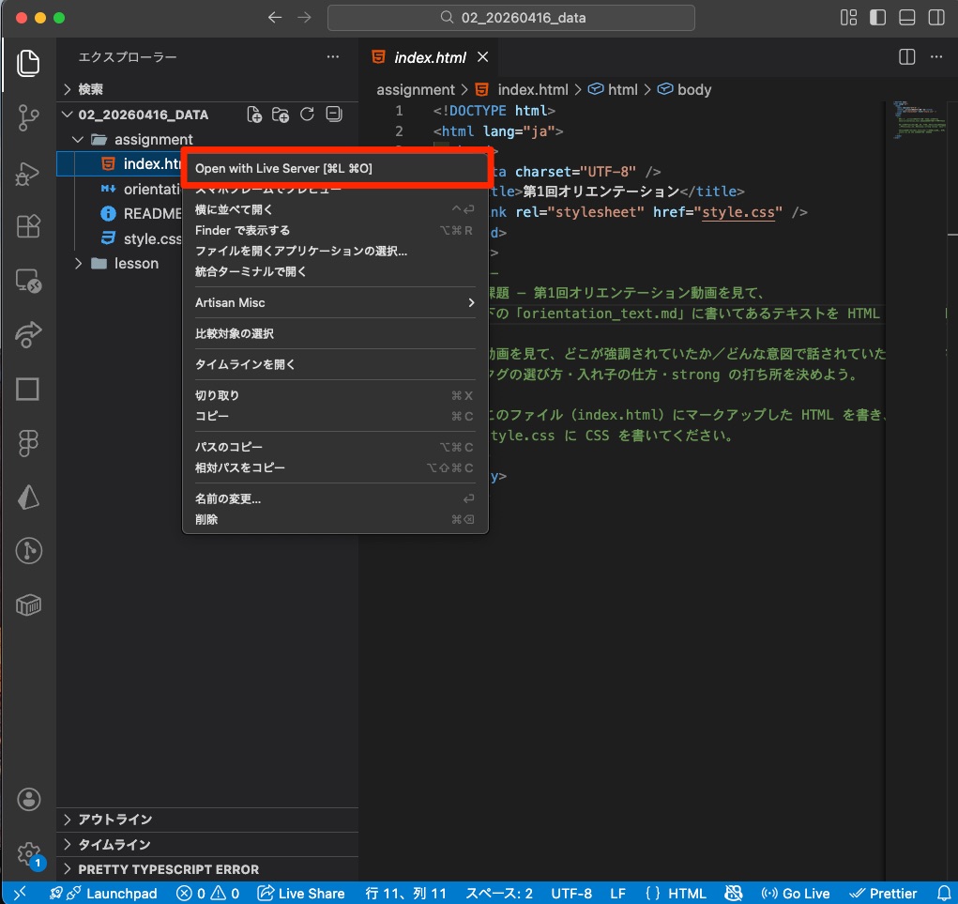Viewport: 958px width, 904px height.
Task: Choose Finder で表示する menu item
Action: [335, 230]
